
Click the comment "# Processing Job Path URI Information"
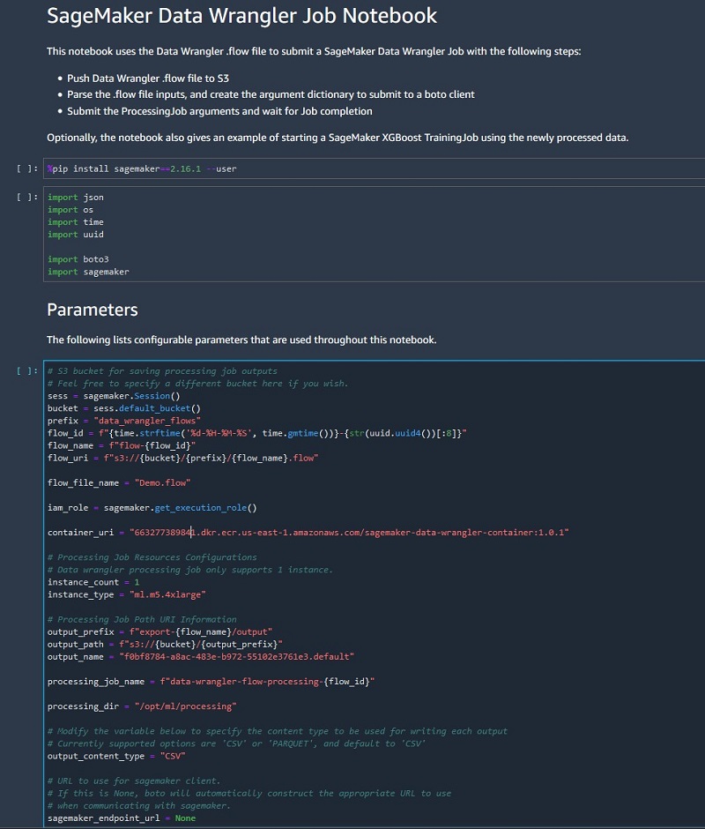coord(142,620)
